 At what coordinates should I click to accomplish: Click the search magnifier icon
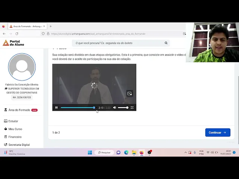(166, 43)
